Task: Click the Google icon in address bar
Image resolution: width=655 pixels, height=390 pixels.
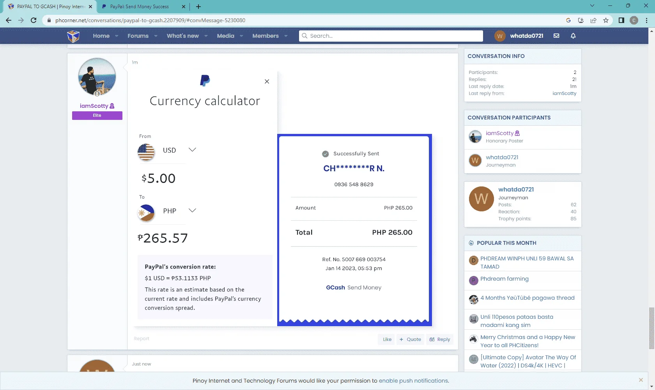Action: point(568,20)
